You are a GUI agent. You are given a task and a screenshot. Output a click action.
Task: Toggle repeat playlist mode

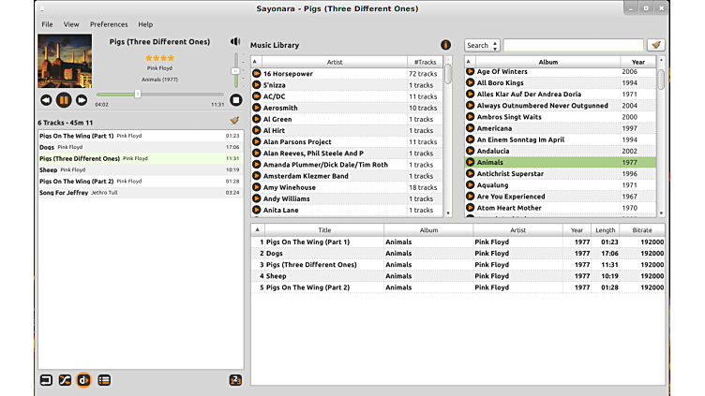coord(46,380)
